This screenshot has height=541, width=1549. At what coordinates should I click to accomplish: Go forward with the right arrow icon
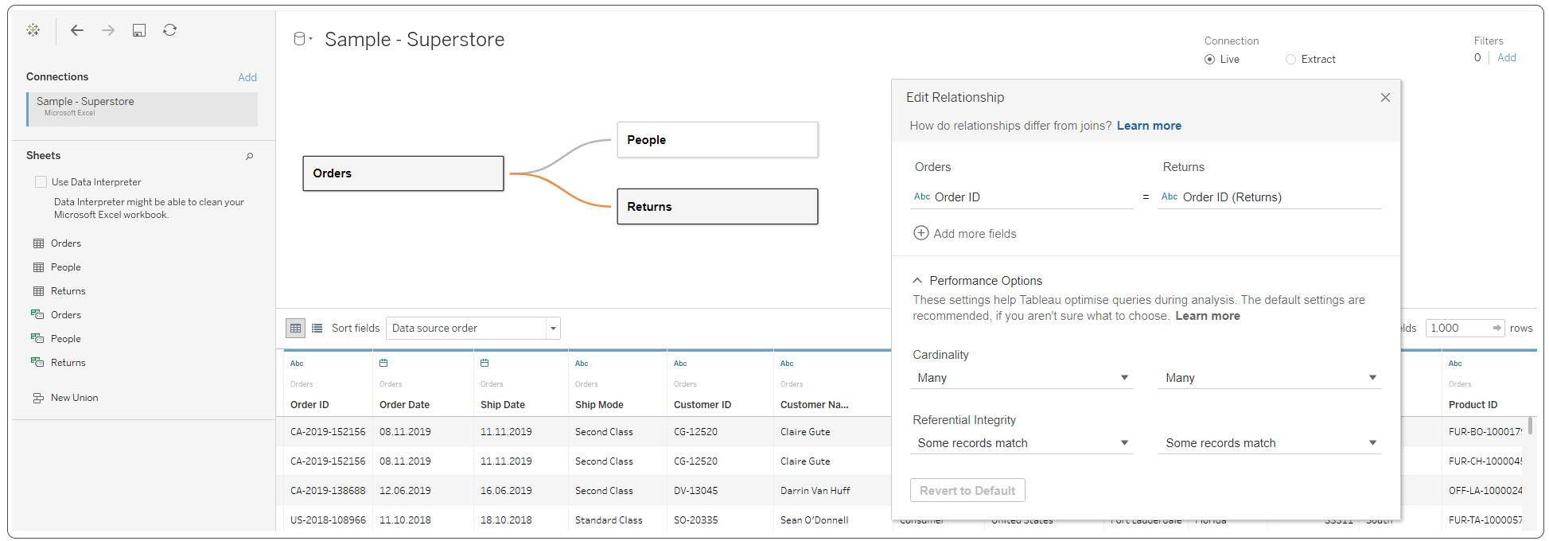[108, 30]
